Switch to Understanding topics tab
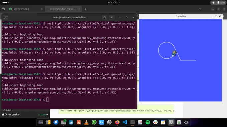This screenshot has width=227, height=127. [x=63, y=9]
